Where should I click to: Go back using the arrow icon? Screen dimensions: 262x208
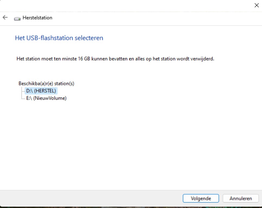(x=5, y=18)
